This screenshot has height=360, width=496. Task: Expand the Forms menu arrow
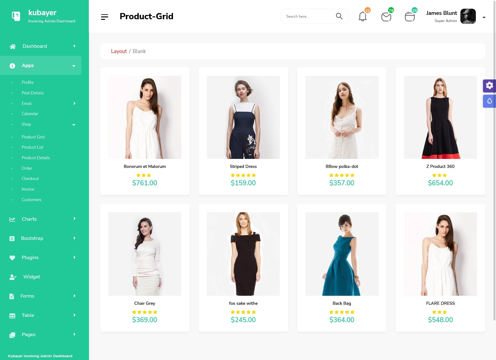click(74, 296)
